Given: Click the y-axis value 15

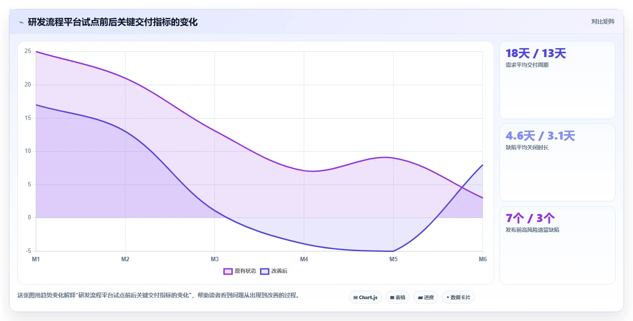Looking at the screenshot, I should pyautogui.click(x=28, y=118).
